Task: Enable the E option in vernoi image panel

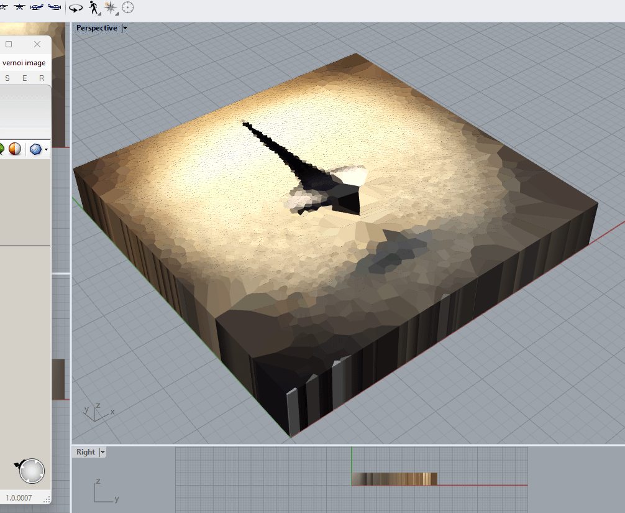Action: coord(24,78)
